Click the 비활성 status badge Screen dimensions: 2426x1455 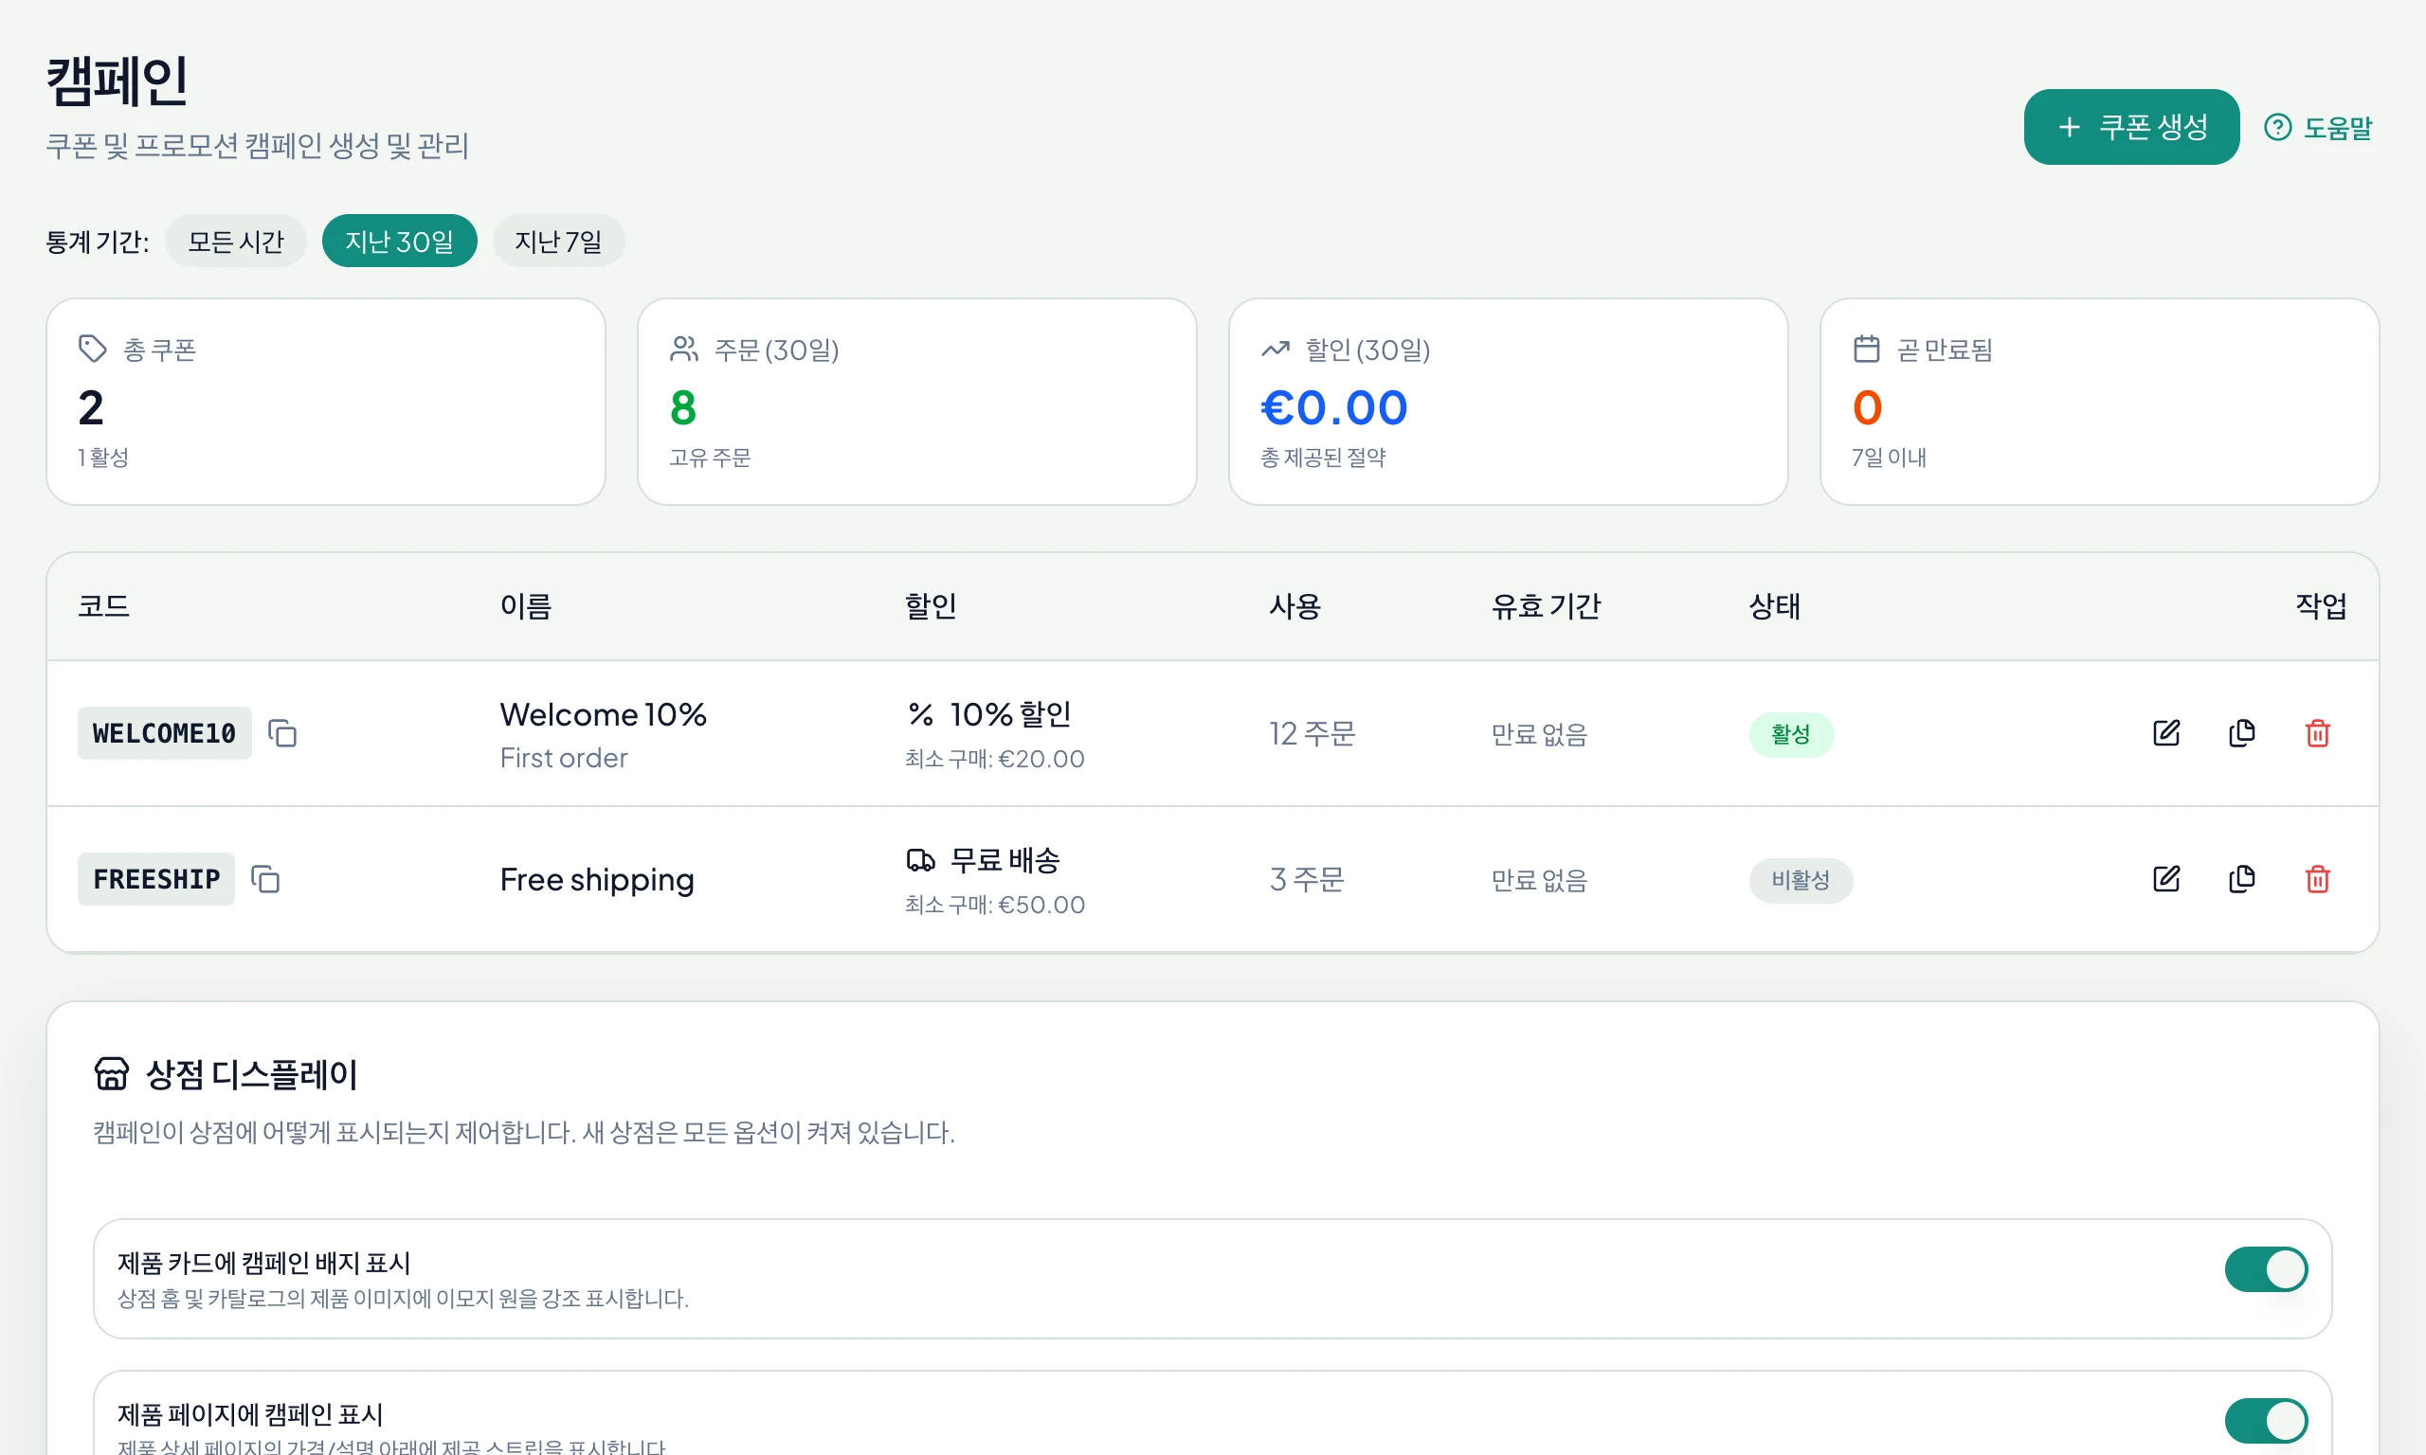pos(1801,880)
